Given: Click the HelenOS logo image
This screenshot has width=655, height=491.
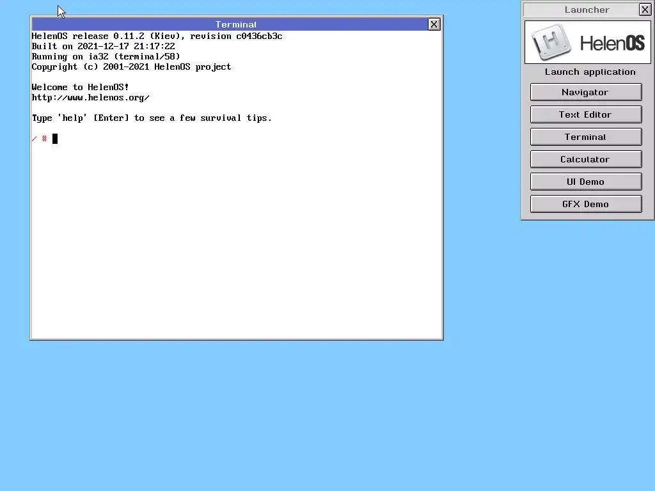Looking at the screenshot, I should pos(588,42).
